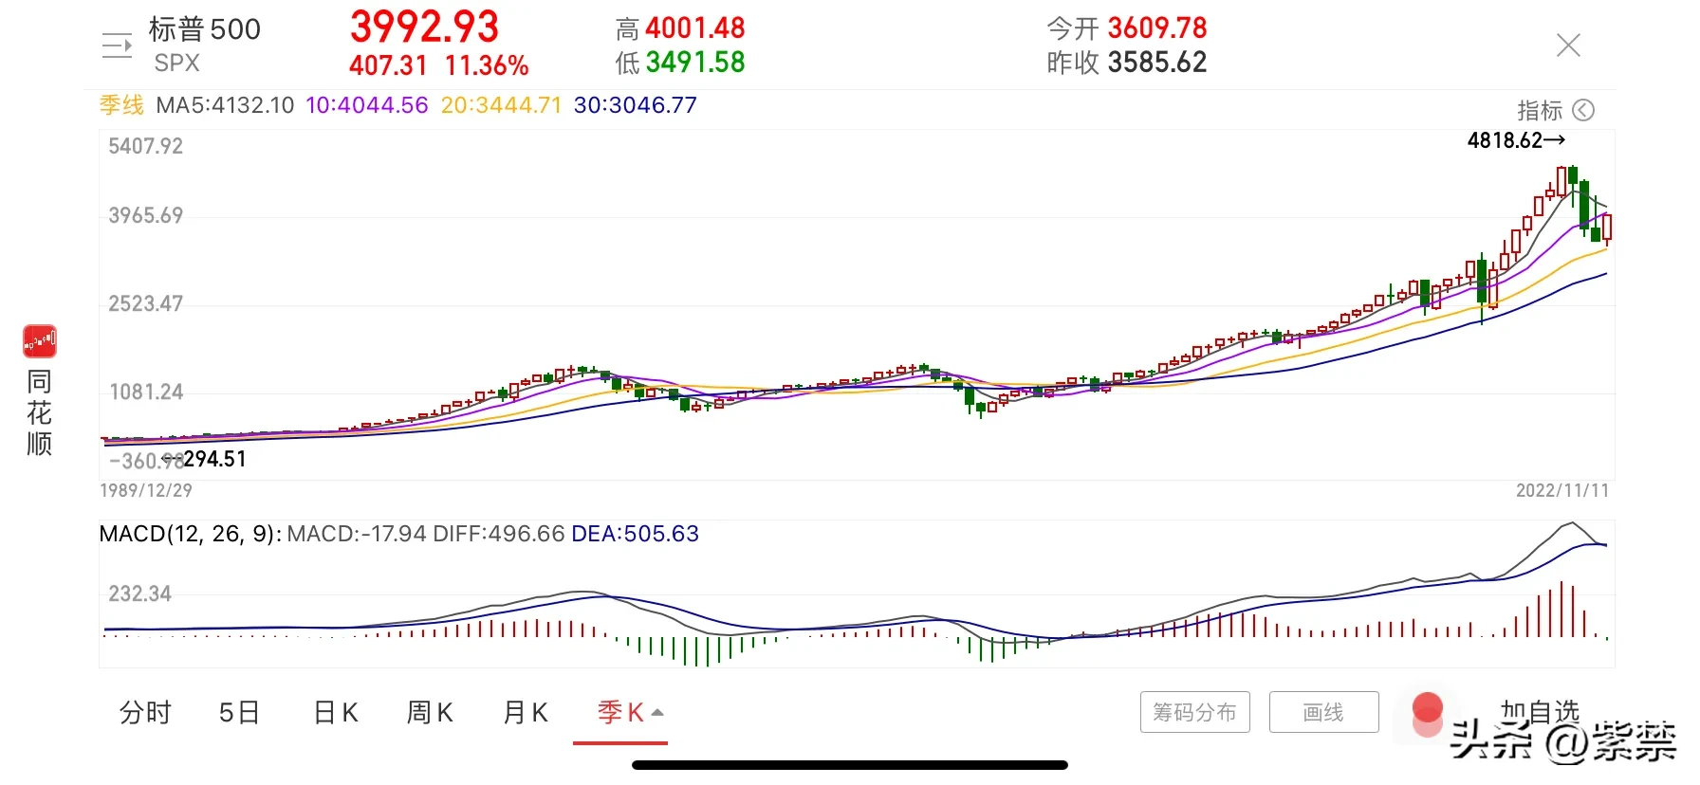Tap the 2022/11/11 end date label
Screen dimensions: 1700x785
1562,490
